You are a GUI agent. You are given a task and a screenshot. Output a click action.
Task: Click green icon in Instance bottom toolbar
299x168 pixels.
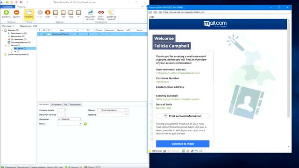(x=184, y=151)
